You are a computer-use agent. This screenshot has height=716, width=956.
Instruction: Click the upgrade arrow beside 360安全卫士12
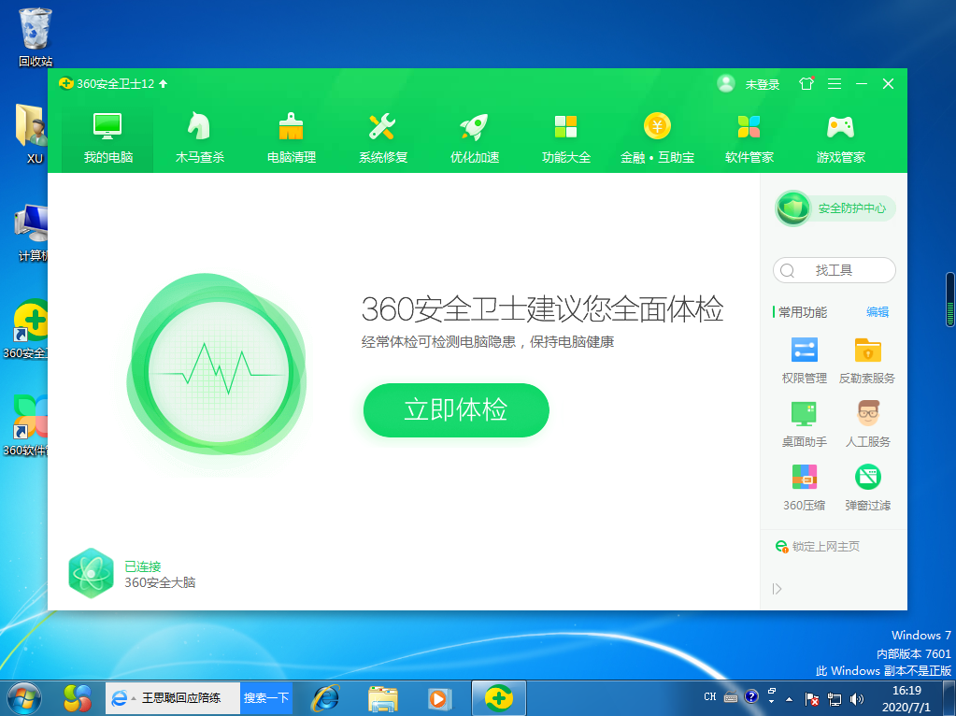coord(164,84)
